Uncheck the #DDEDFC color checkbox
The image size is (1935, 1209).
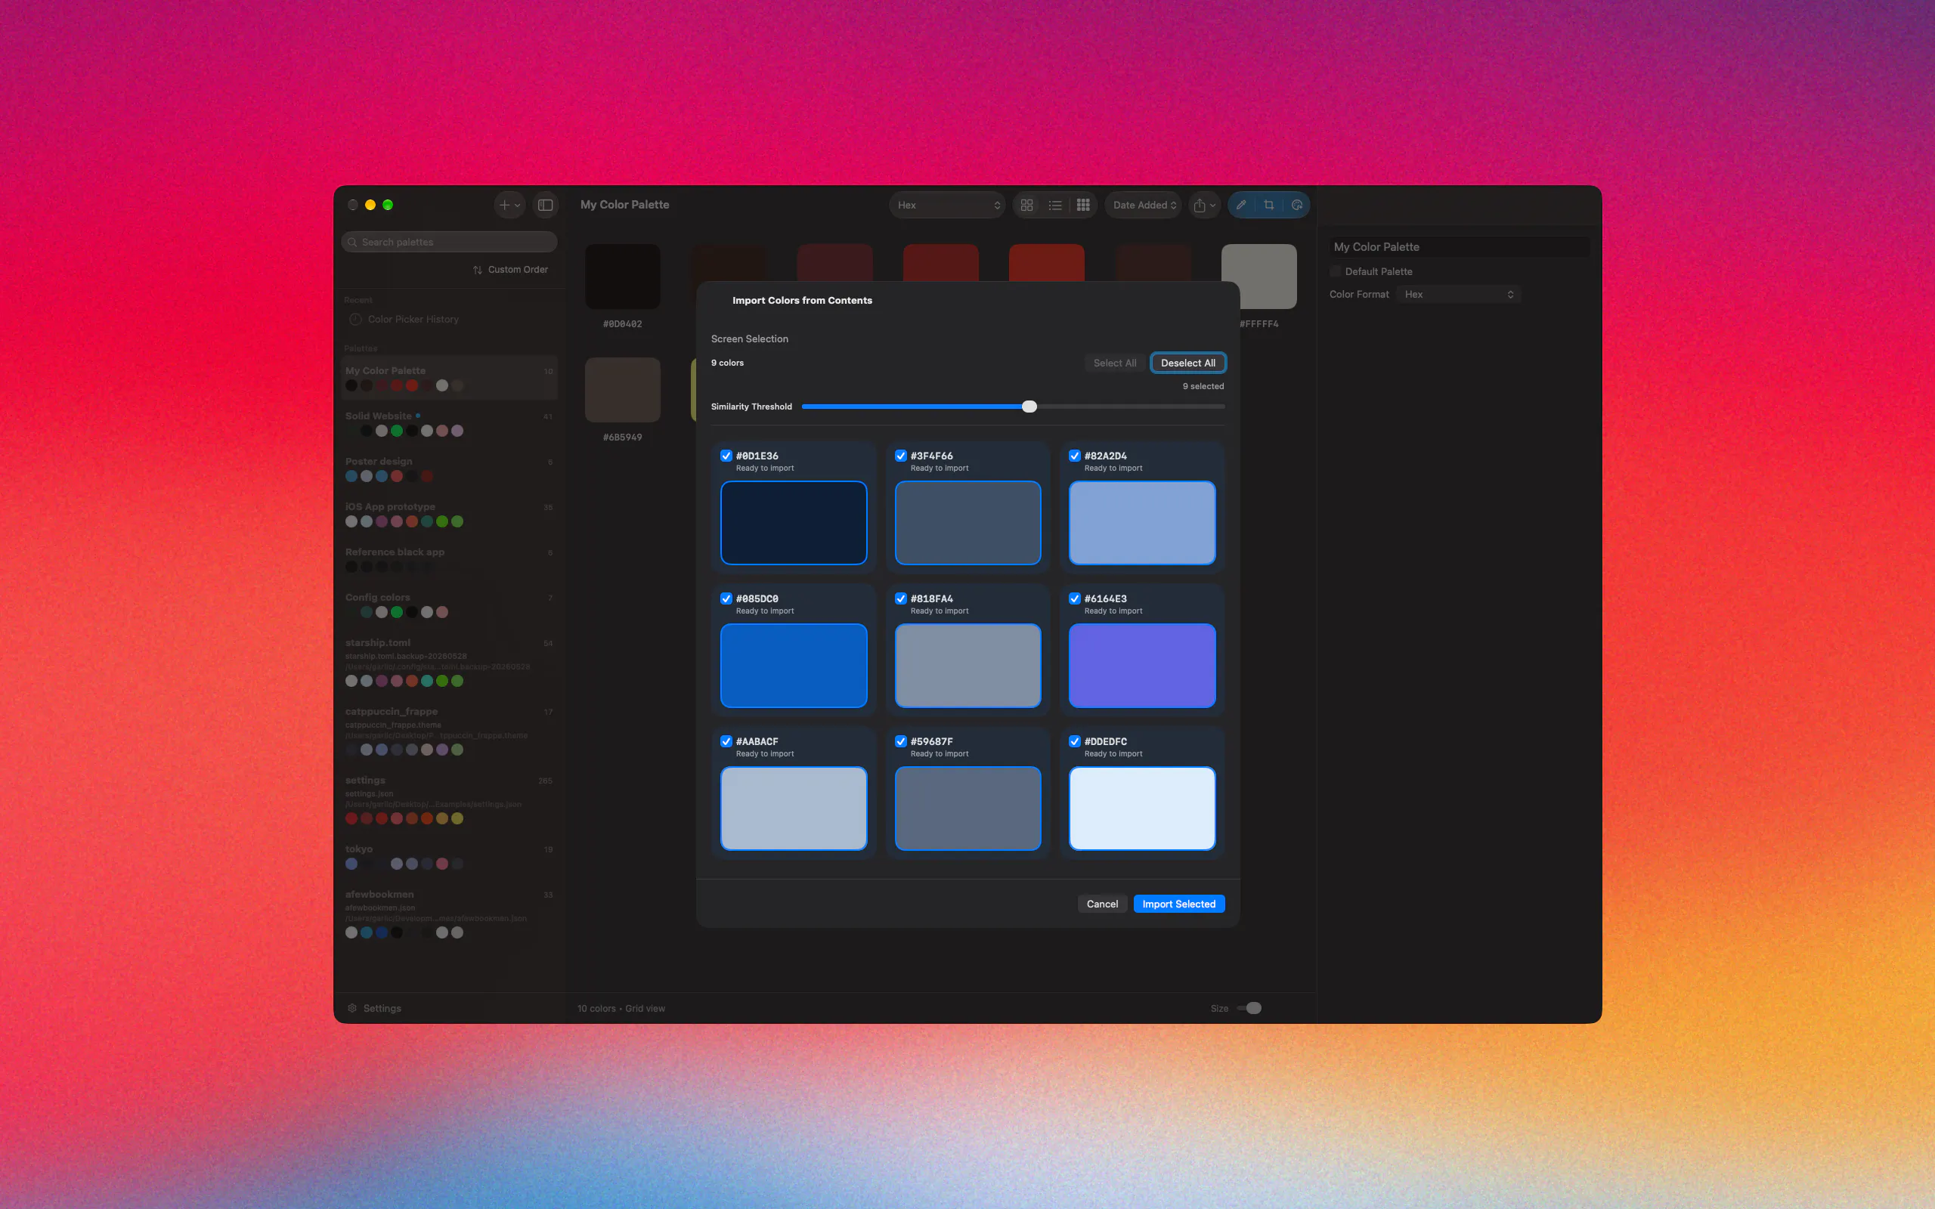[x=1075, y=741]
